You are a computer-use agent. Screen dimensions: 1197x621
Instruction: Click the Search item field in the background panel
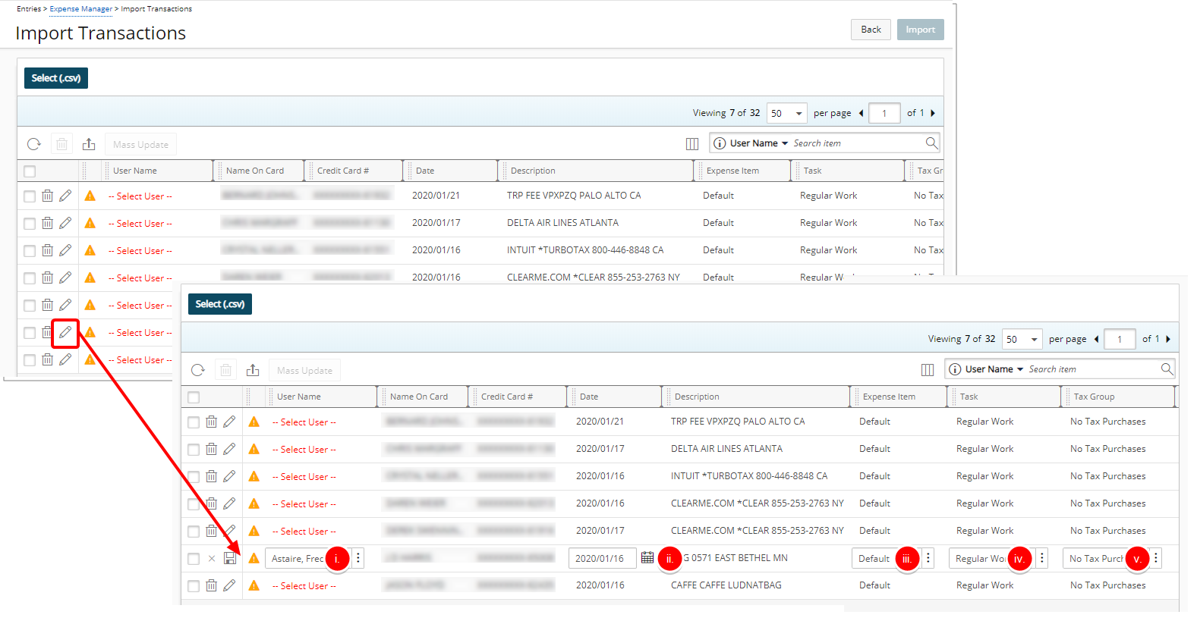[856, 143]
